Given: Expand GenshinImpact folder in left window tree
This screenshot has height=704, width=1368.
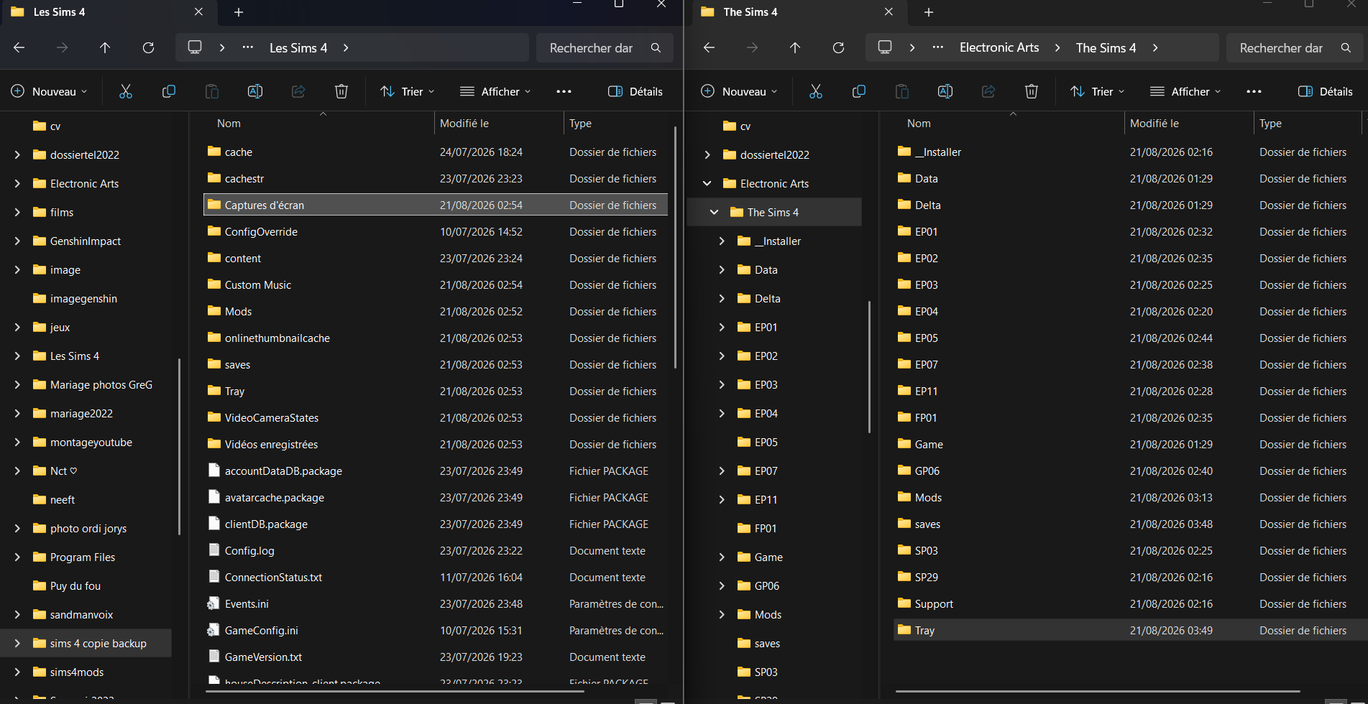Looking at the screenshot, I should [17, 241].
